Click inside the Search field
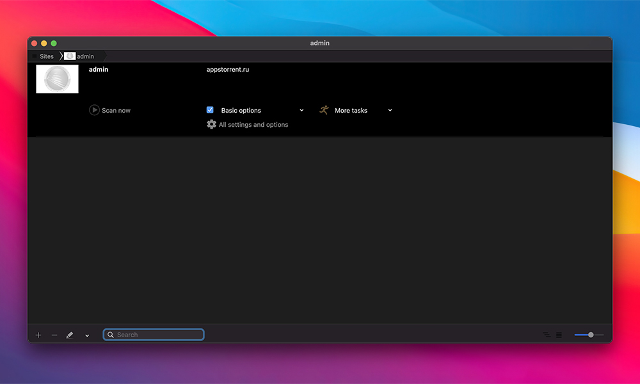 pos(157,335)
